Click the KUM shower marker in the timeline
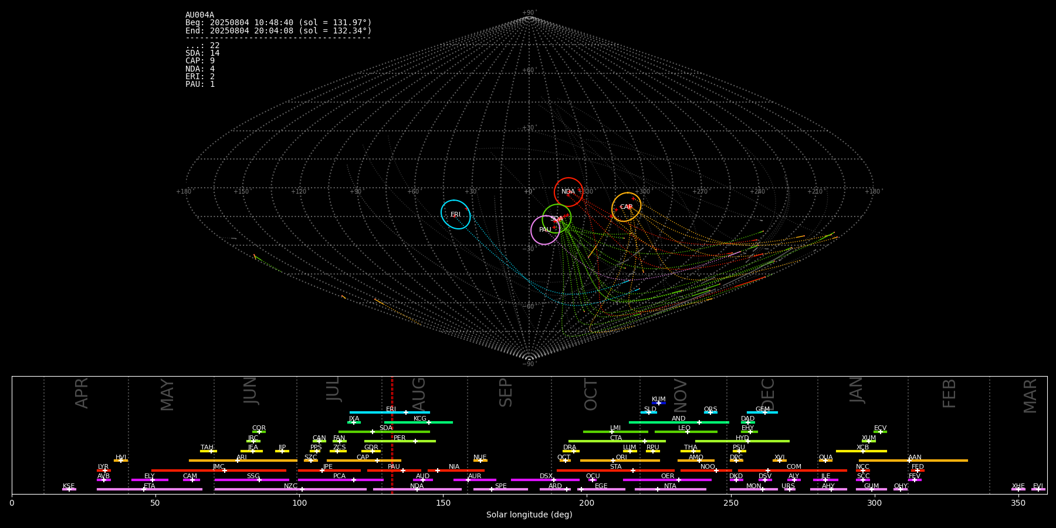The width and height of the screenshot is (1056, 528). tap(659, 403)
